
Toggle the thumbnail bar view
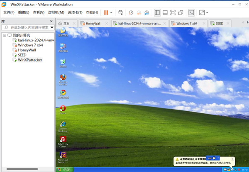tap(165, 12)
